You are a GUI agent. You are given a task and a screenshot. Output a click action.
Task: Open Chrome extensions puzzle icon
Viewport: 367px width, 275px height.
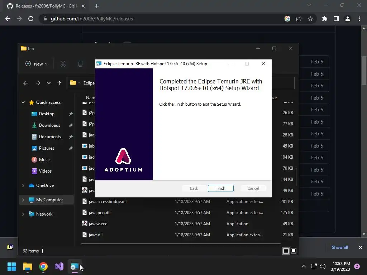click(325, 19)
